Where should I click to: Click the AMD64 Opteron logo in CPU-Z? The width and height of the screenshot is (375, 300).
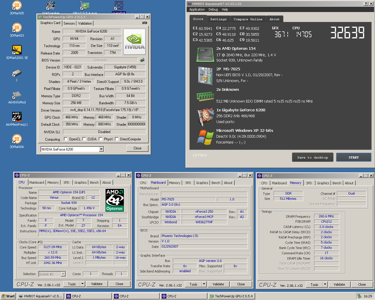tap(115, 200)
